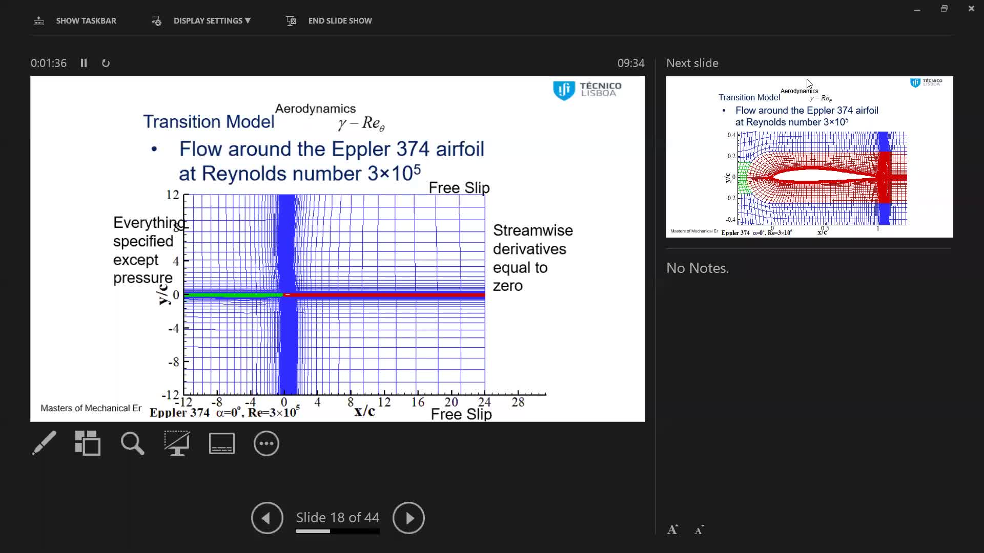Increase notes text size
Image resolution: width=984 pixels, height=553 pixels.
[672, 530]
